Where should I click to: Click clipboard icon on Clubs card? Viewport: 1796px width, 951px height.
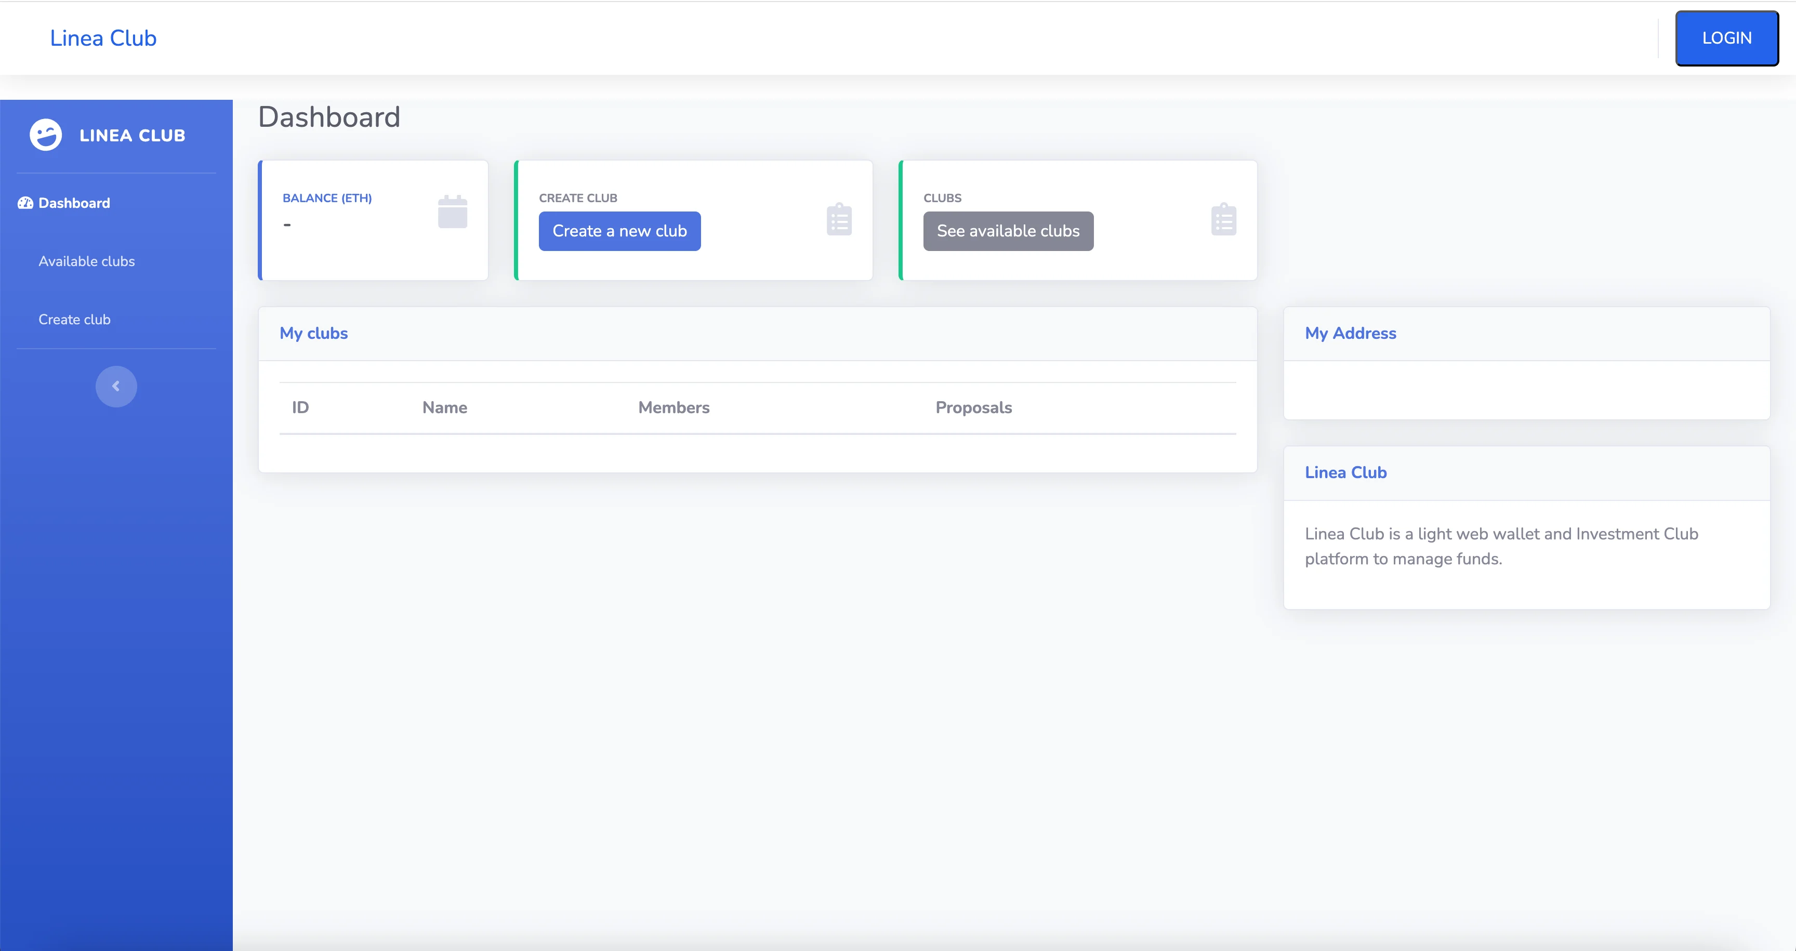tap(1223, 220)
